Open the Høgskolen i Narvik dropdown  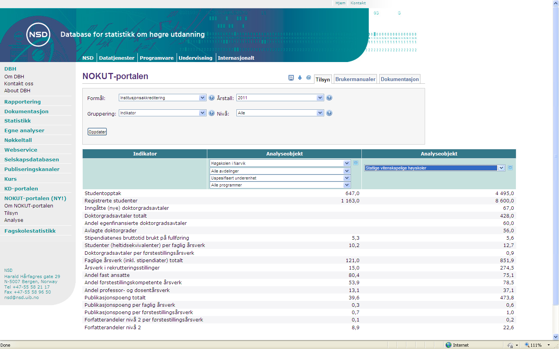[x=280, y=163]
